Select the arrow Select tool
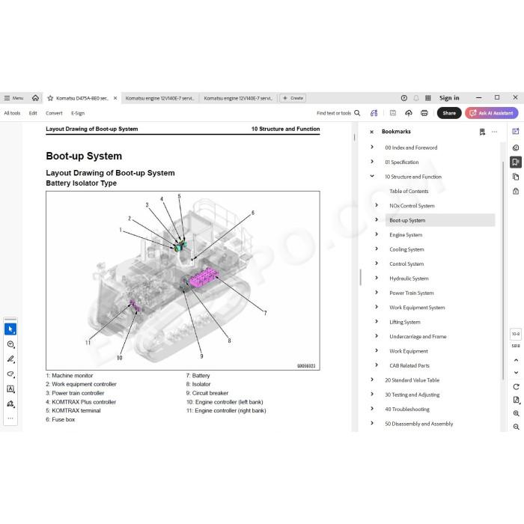524x524 pixels. click(x=10, y=329)
